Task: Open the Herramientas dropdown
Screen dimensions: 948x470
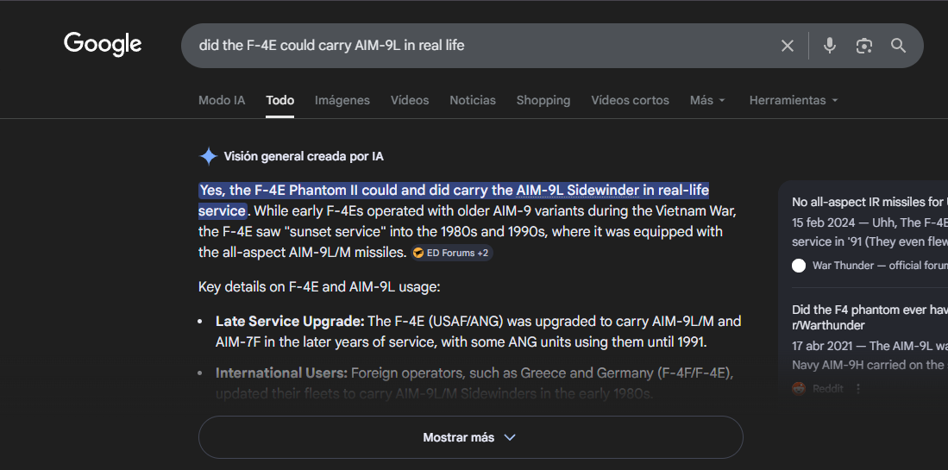Action: click(793, 100)
